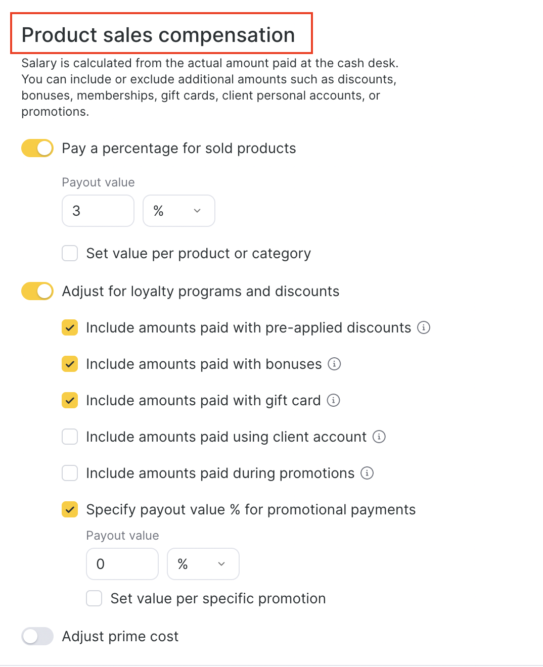Check Set value per specific promotion
The image size is (543, 667).
tap(94, 598)
